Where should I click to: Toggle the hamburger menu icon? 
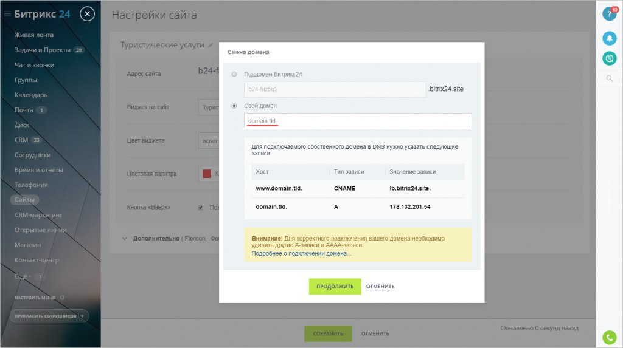(x=7, y=15)
